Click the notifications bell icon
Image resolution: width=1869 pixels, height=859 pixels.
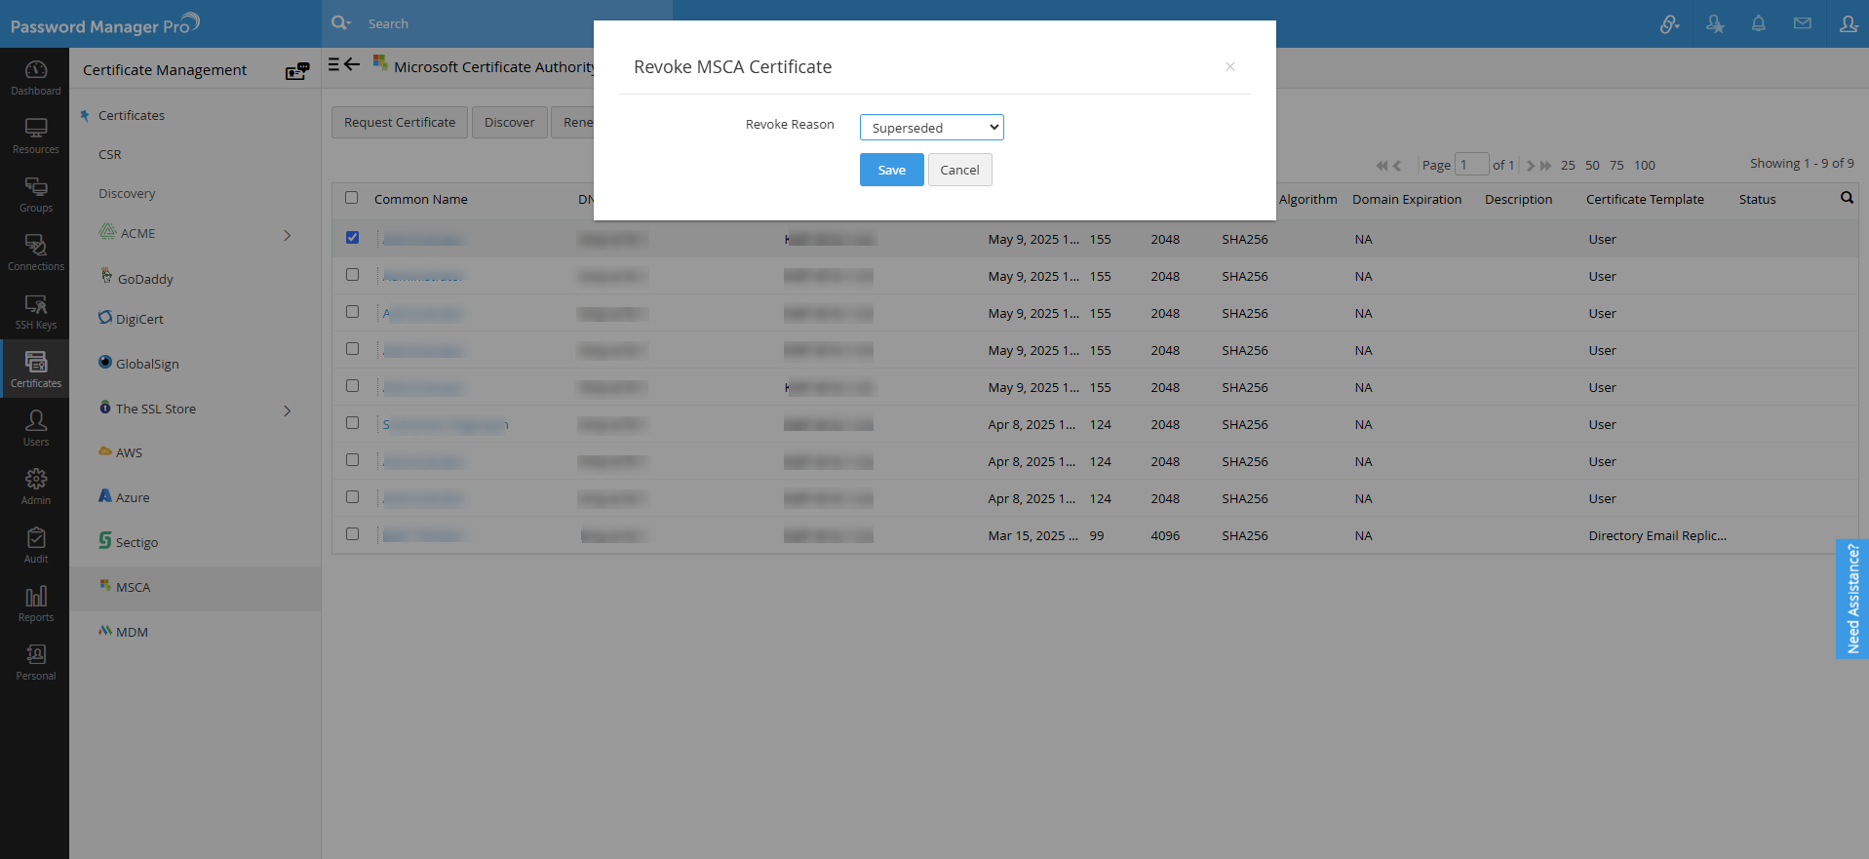coord(1758,23)
